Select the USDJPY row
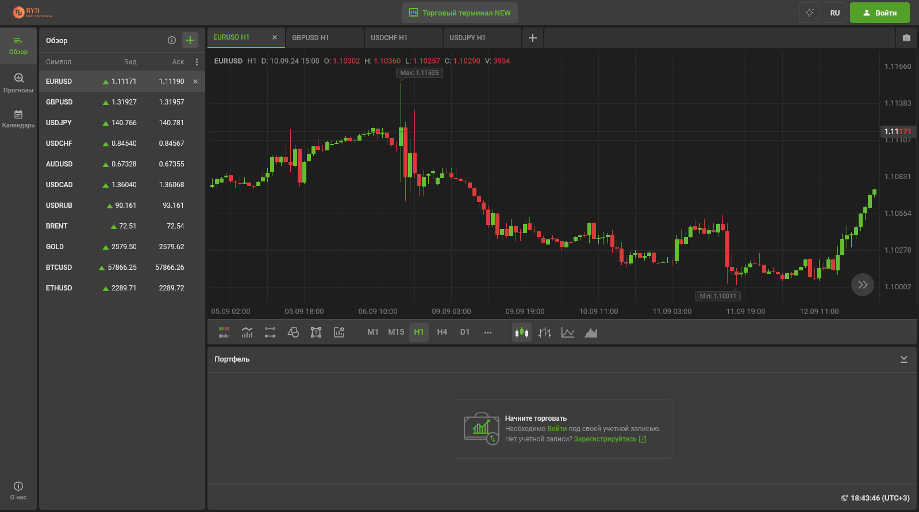Image resolution: width=919 pixels, height=512 pixels. click(x=122, y=123)
